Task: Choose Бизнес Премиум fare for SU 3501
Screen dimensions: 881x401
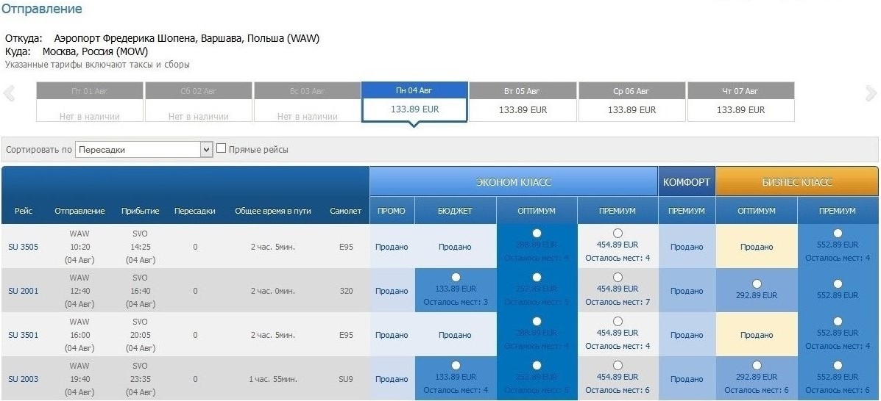Action: [838, 322]
